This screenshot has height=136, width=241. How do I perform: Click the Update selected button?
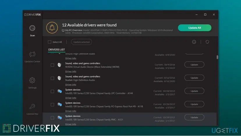point(81,42)
